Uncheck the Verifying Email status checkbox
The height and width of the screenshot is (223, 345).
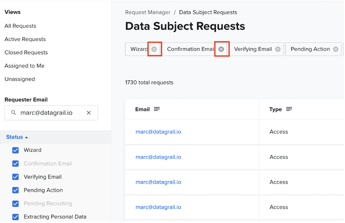pyautogui.click(x=15, y=177)
